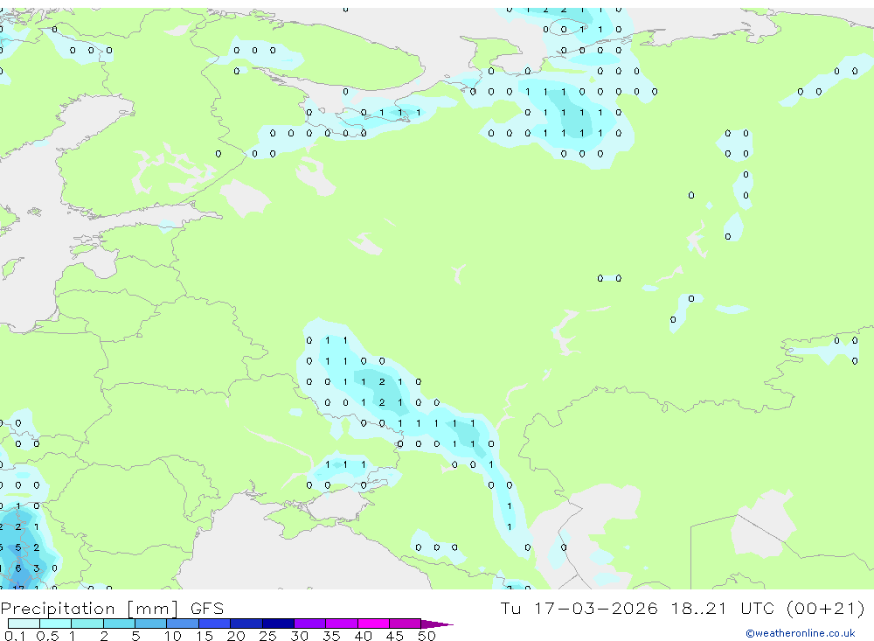
Task: Select the '30' legend label
Action: click(x=299, y=636)
